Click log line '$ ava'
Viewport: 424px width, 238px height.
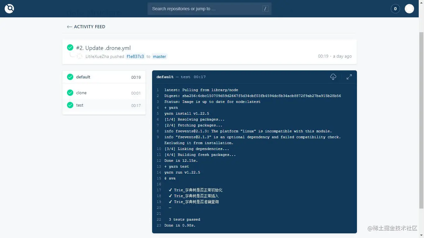pyautogui.click(x=170, y=178)
